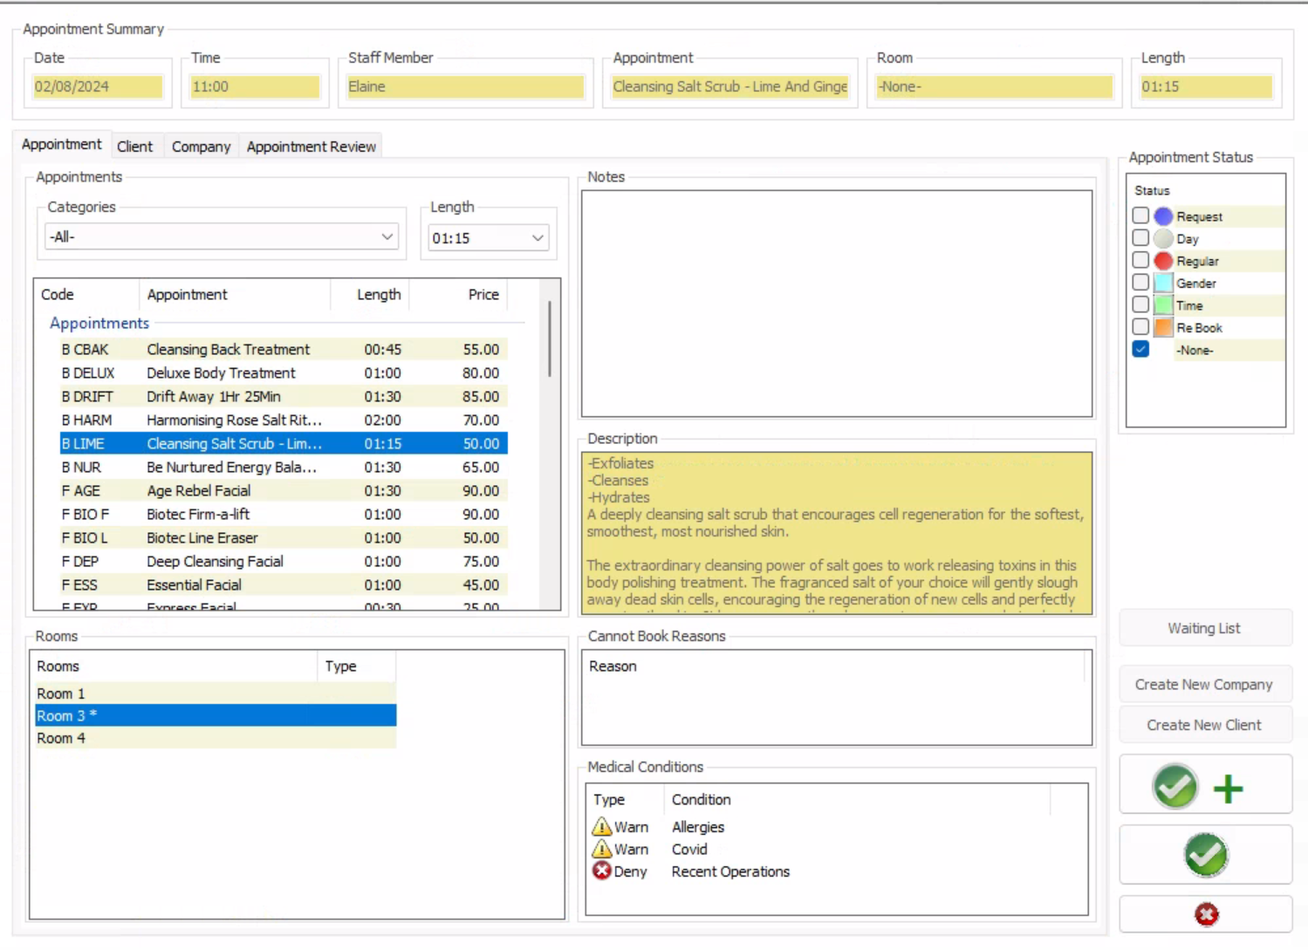This screenshot has width=1308, height=950.
Task: Tick the Time status checkbox
Action: (x=1140, y=304)
